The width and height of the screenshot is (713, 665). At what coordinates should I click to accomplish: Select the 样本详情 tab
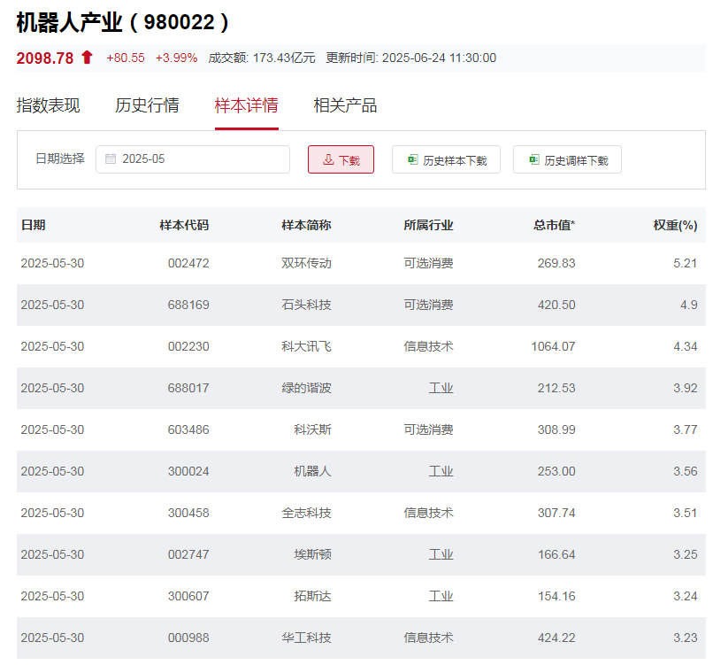pos(246,105)
